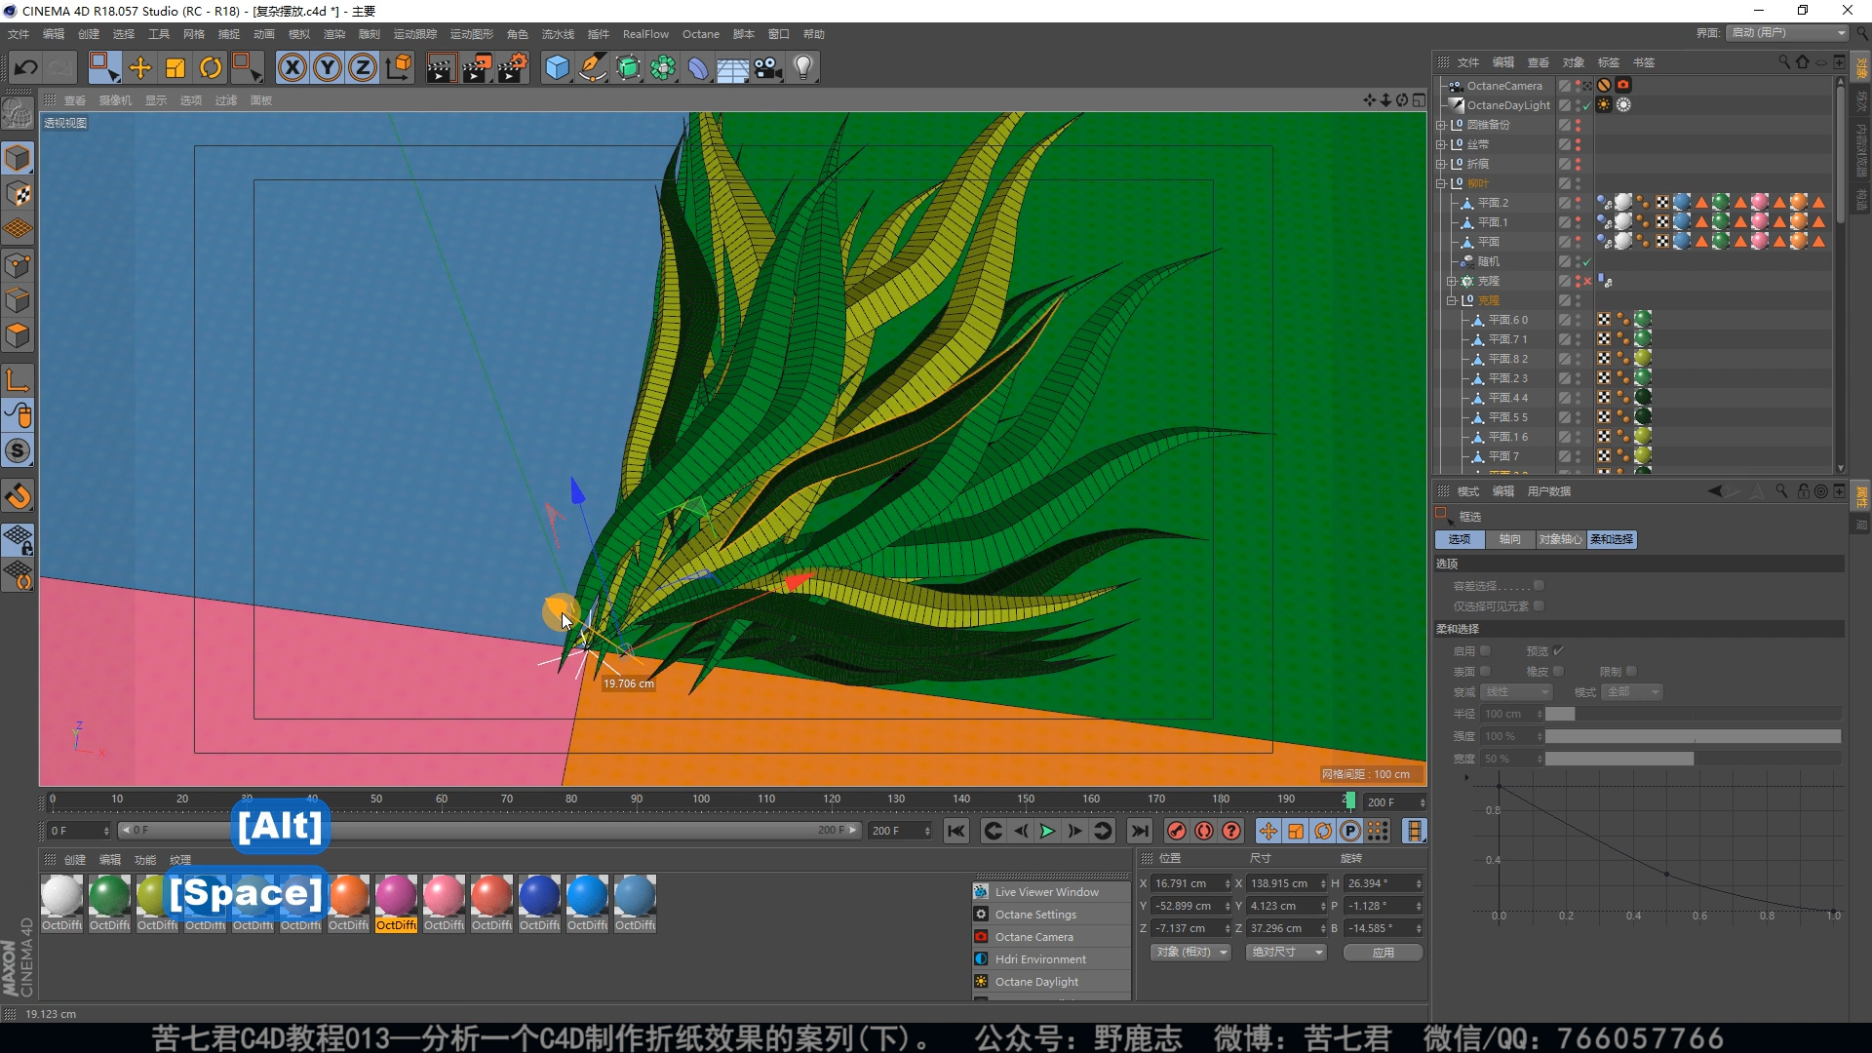Image resolution: width=1872 pixels, height=1053 pixels.
Task: Select the orange OctDiffuse material
Action: click(348, 896)
